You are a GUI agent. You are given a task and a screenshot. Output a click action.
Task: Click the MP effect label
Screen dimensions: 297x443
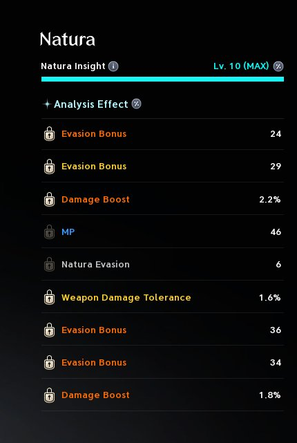(x=68, y=232)
